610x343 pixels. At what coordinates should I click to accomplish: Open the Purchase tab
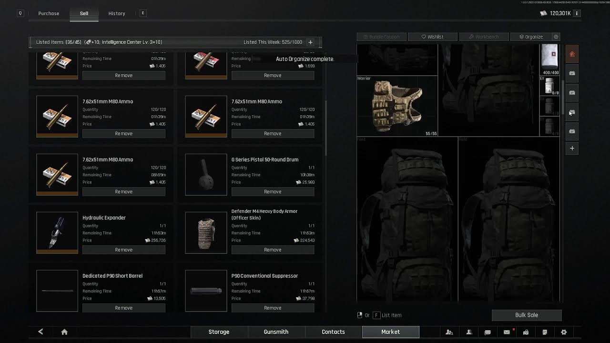pyautogui.click(x=49, y=13)
